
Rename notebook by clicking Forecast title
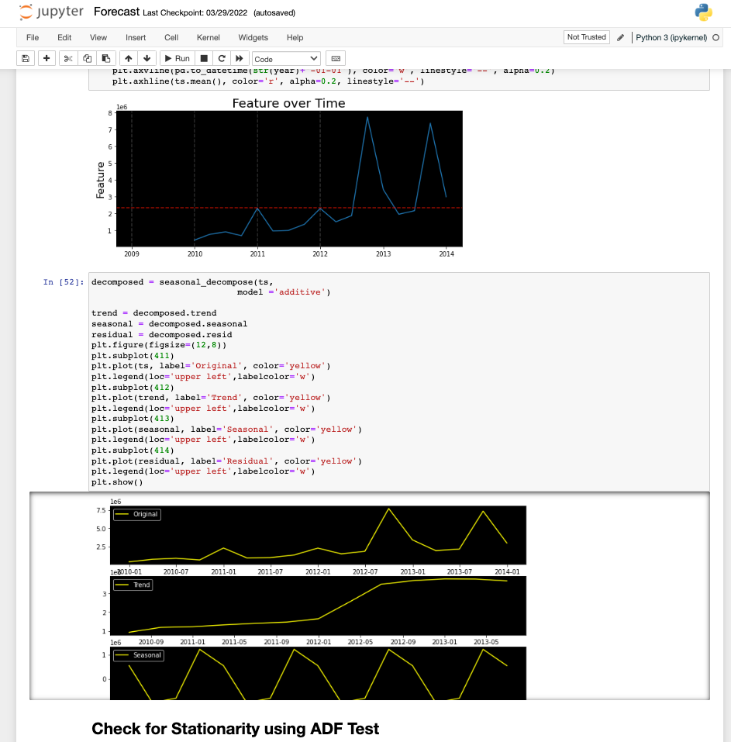coord(116,12)
